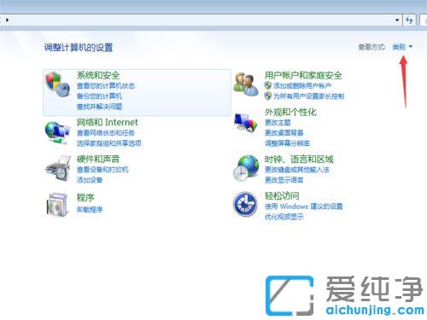Open 选择家庭组和共享选项 link

click(109, 143)
